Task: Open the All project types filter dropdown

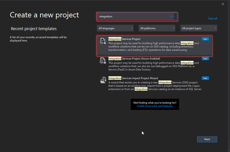Action: click(199, 28)
